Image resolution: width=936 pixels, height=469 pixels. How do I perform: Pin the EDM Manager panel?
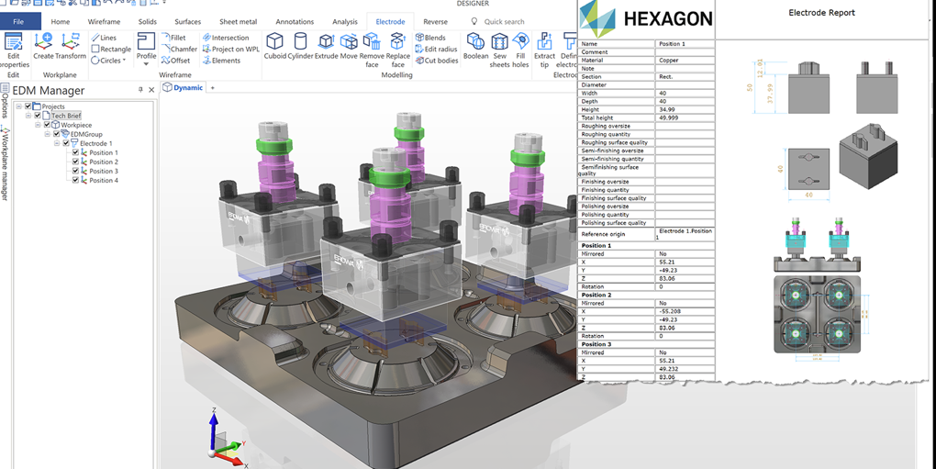pyautogui.click(x=141, y=90)
